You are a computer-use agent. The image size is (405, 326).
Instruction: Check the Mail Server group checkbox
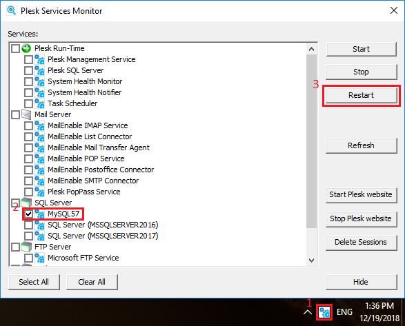click(15, 114)
